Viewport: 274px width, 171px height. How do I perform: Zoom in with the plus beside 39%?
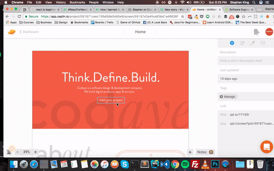(36, 152)
